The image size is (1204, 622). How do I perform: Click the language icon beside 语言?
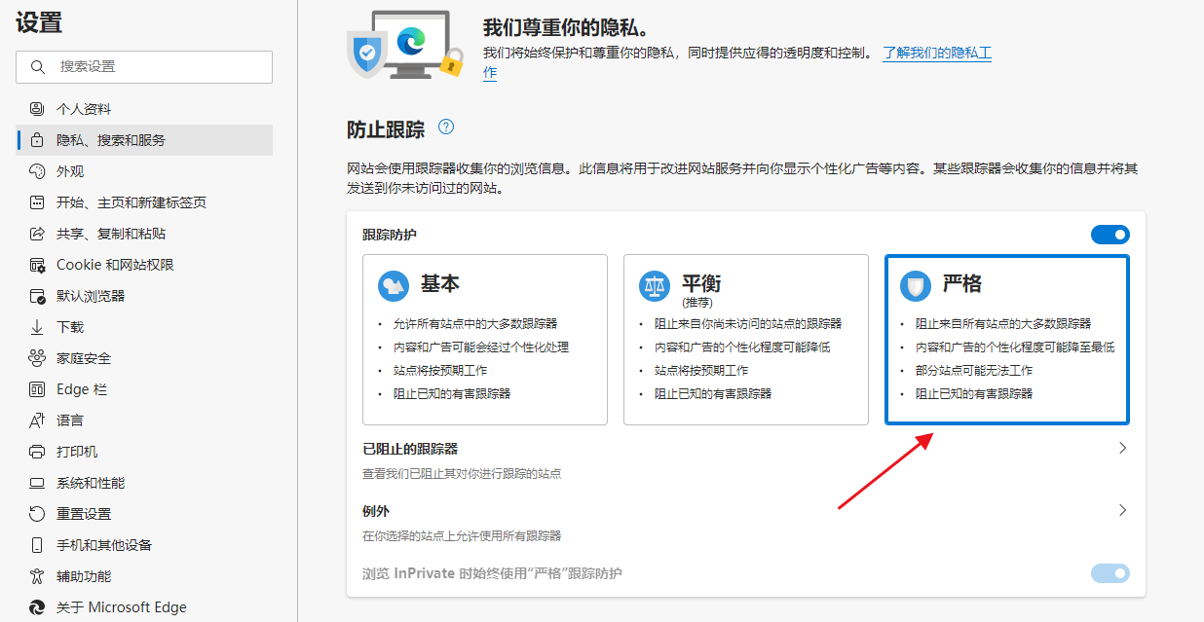(37, 421)
